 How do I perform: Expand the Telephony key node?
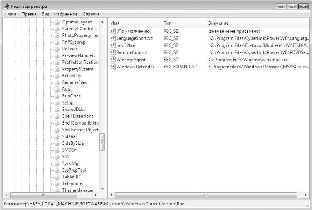[51, 184]
